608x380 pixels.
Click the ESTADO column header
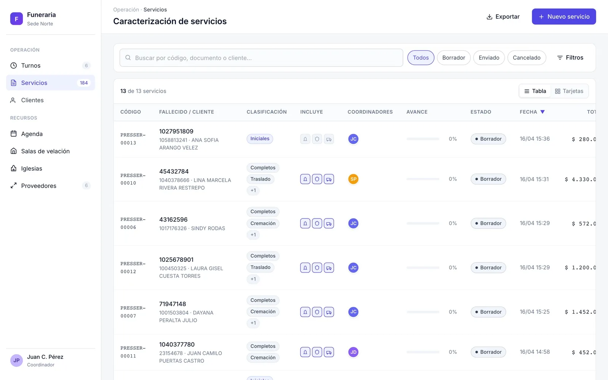pyautogui.click(x=481, y=112)
